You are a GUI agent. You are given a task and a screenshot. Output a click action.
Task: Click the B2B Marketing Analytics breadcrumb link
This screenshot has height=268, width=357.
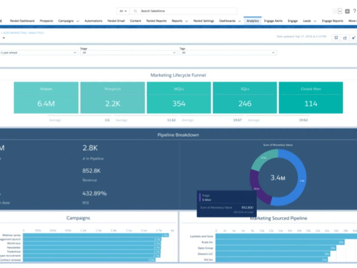pyautogui.click(x=24, y=33)
